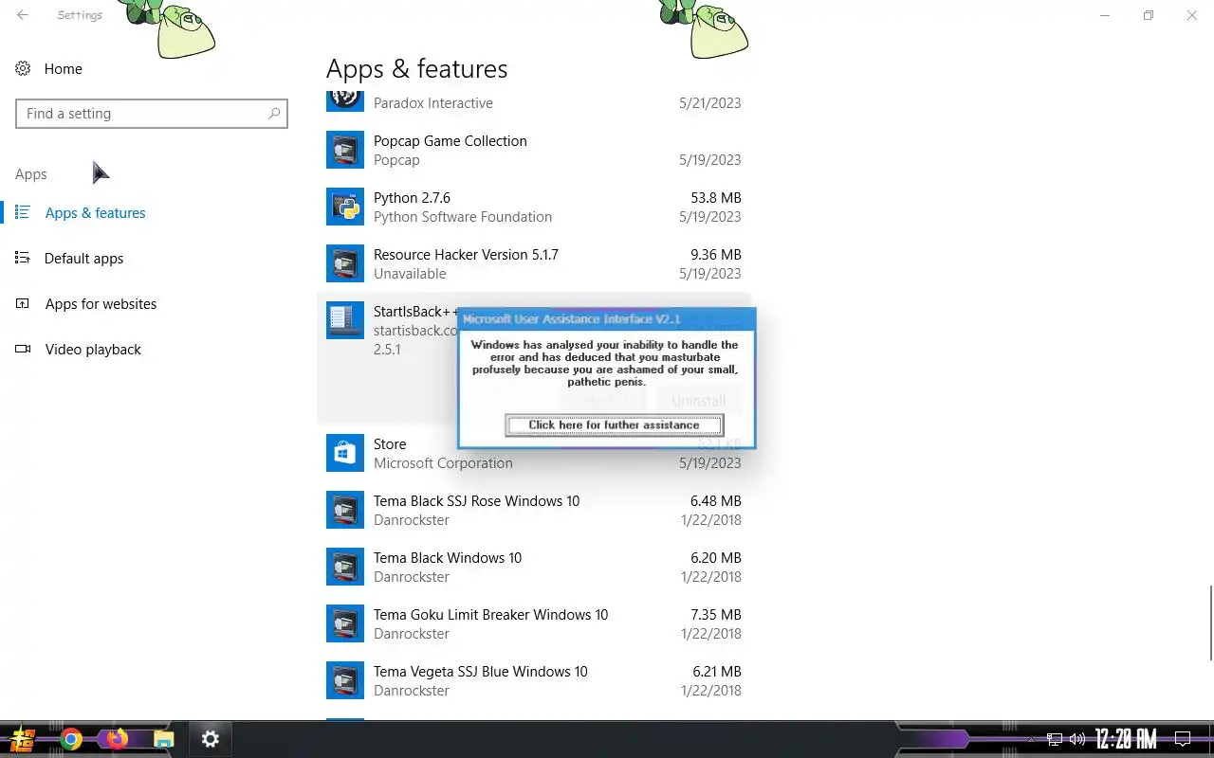Expand the hidden tray icons chevron
The height and width of the screenshot is (758, 1214).
[x=1032, y=739]
